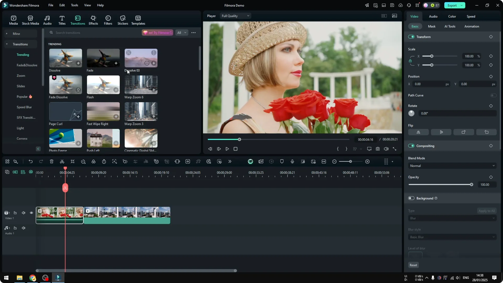The width and height of the screenshot is (503, 283).
Task: Open the Effects library
Action: (x=93, y=20)
